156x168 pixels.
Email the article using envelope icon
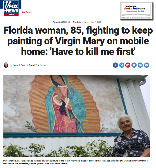(147, 65)
